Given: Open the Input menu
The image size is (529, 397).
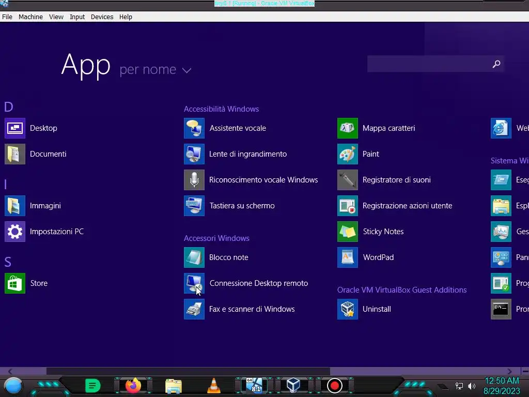Looking at the screenshot, I should coord(77,17).
